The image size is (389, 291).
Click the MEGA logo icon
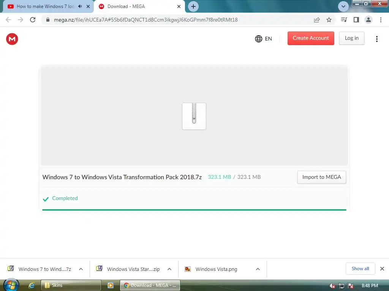pos(12,39)
